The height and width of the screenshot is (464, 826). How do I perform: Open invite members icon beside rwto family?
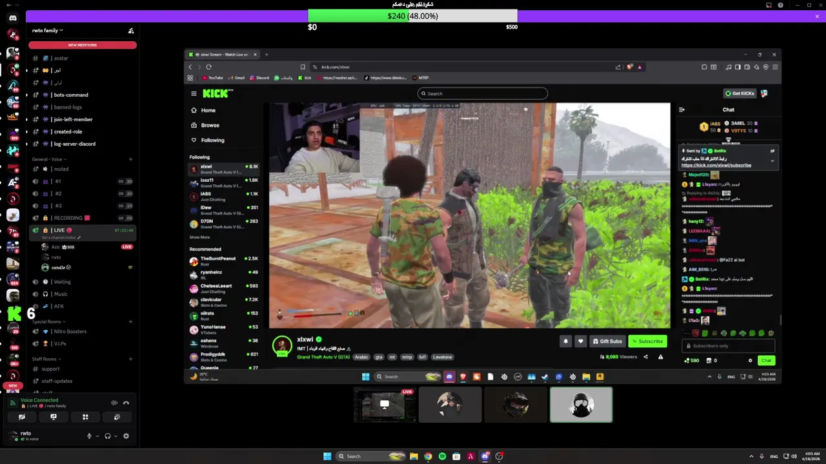(x=131, y=30)
